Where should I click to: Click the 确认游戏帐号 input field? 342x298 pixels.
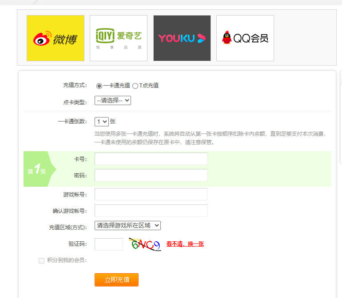point(151,211)
